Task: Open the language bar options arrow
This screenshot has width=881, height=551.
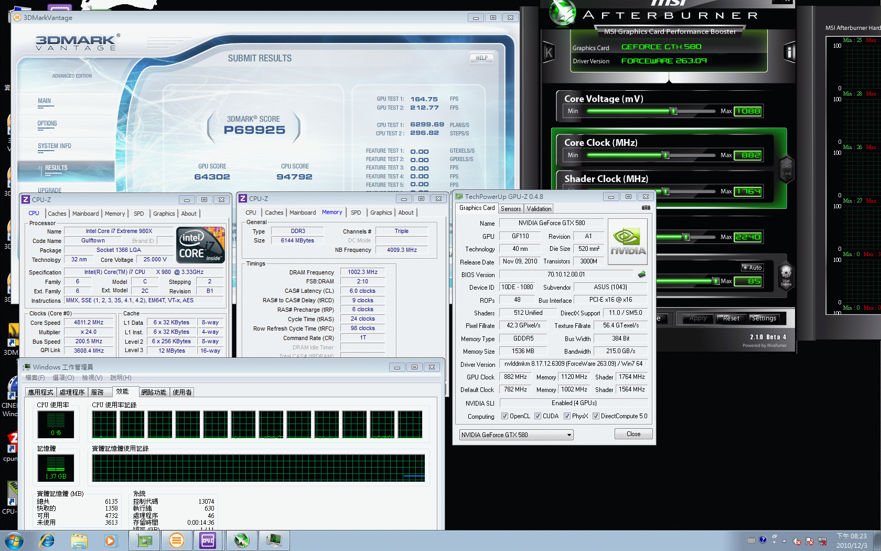Action: [x=775, y=543]
